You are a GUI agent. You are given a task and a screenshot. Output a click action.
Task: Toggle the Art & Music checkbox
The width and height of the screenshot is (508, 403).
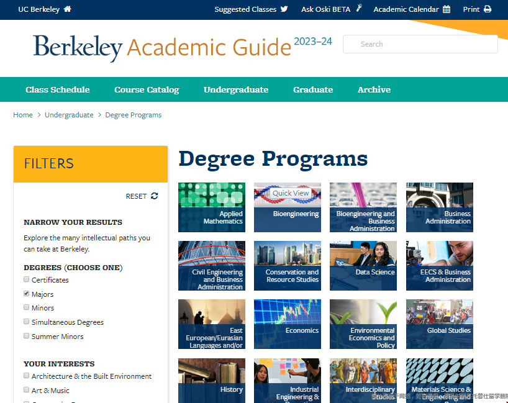point(27,390)
